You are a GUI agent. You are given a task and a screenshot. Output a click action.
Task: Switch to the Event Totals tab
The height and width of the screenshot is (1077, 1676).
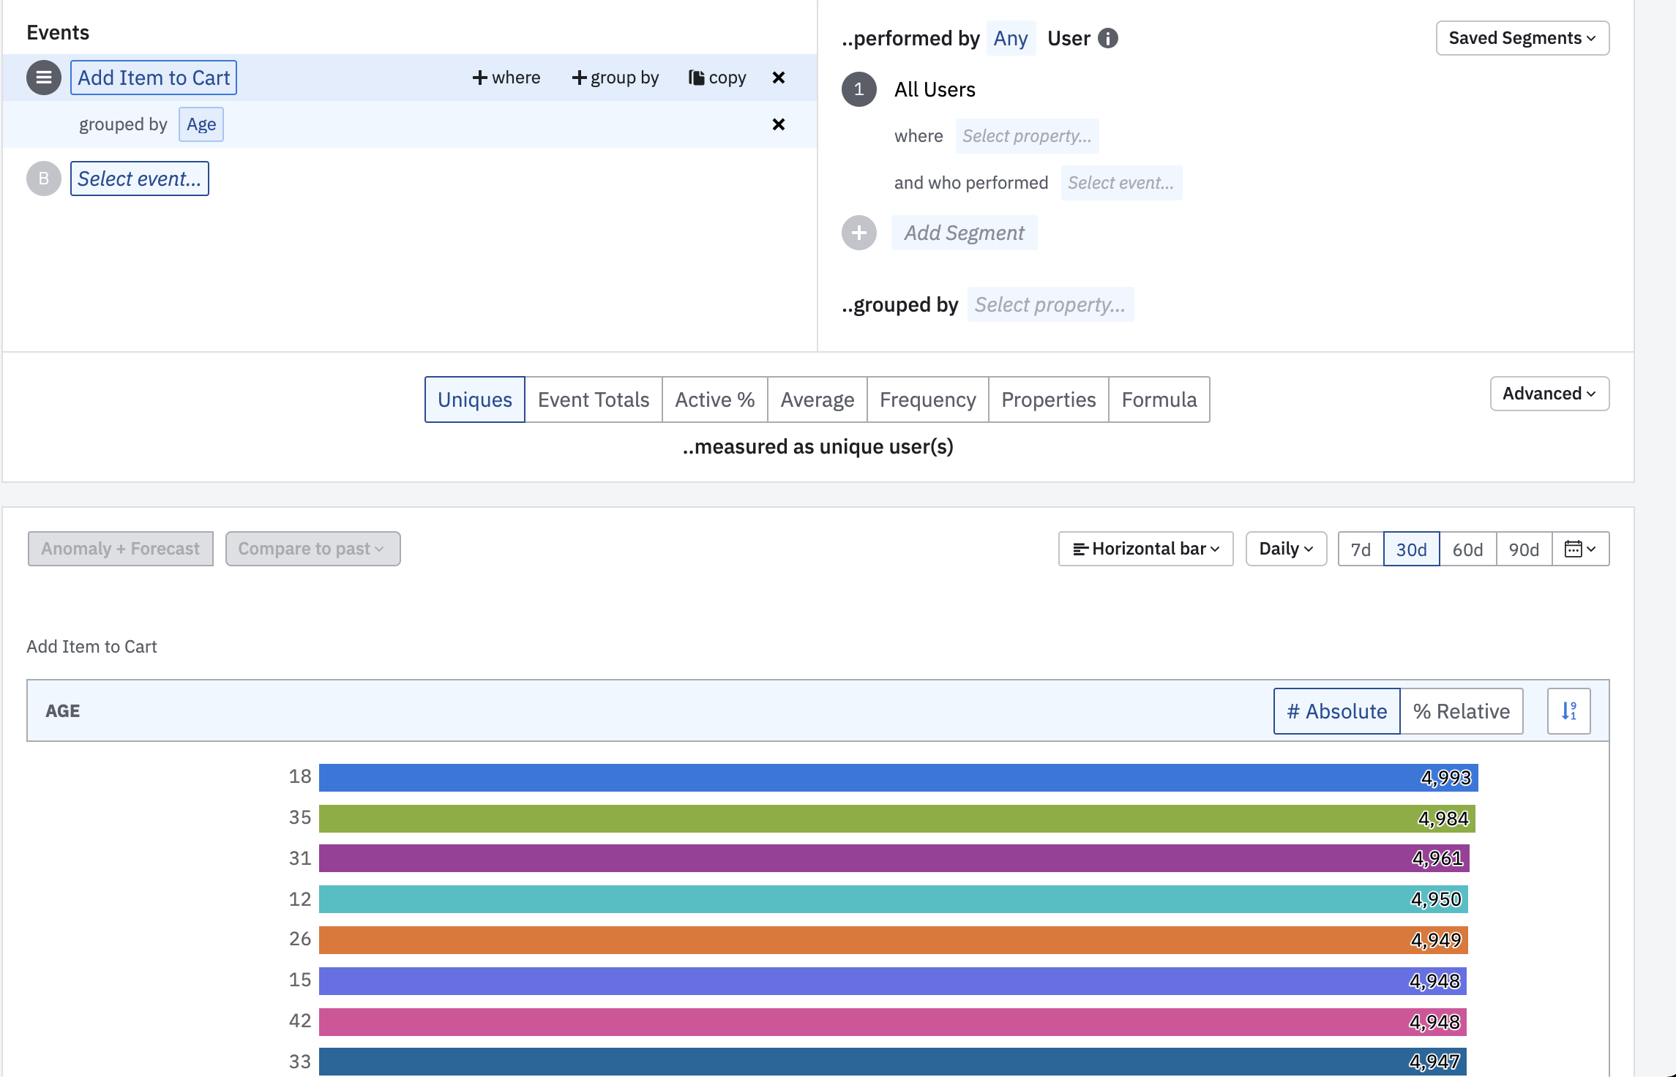pos(593,399)
